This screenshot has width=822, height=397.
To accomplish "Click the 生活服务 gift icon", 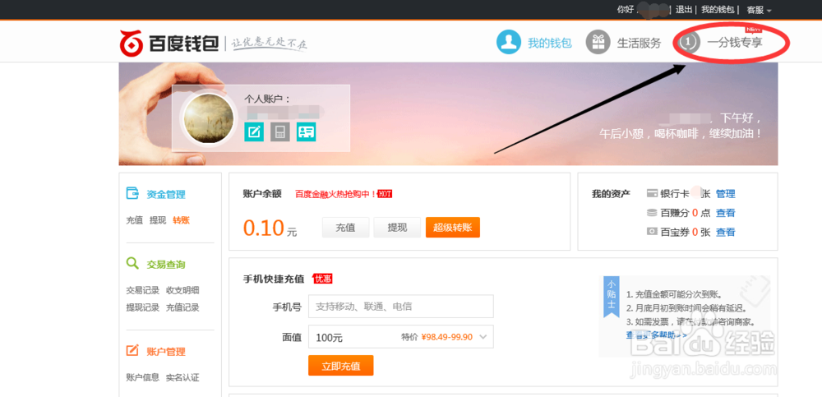I will 598,43.
